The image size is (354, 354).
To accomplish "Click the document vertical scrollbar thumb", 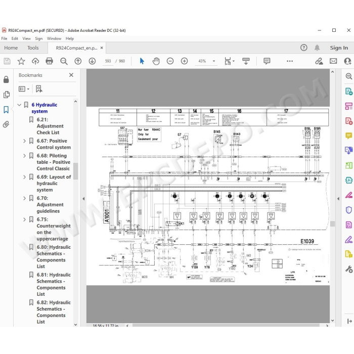I will (332, 224).
